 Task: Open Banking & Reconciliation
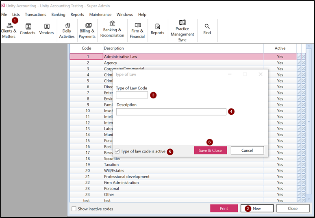(x=112, y=29)
